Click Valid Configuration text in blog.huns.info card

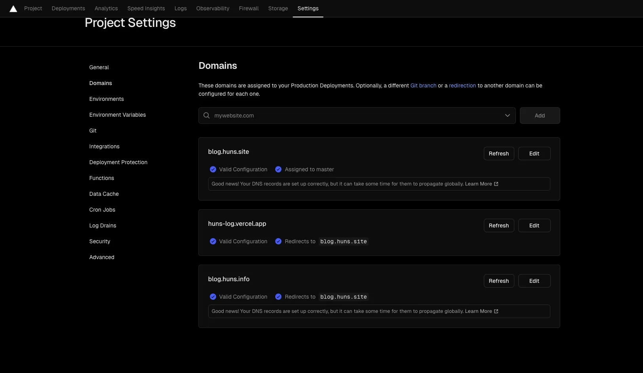point(243,297)
